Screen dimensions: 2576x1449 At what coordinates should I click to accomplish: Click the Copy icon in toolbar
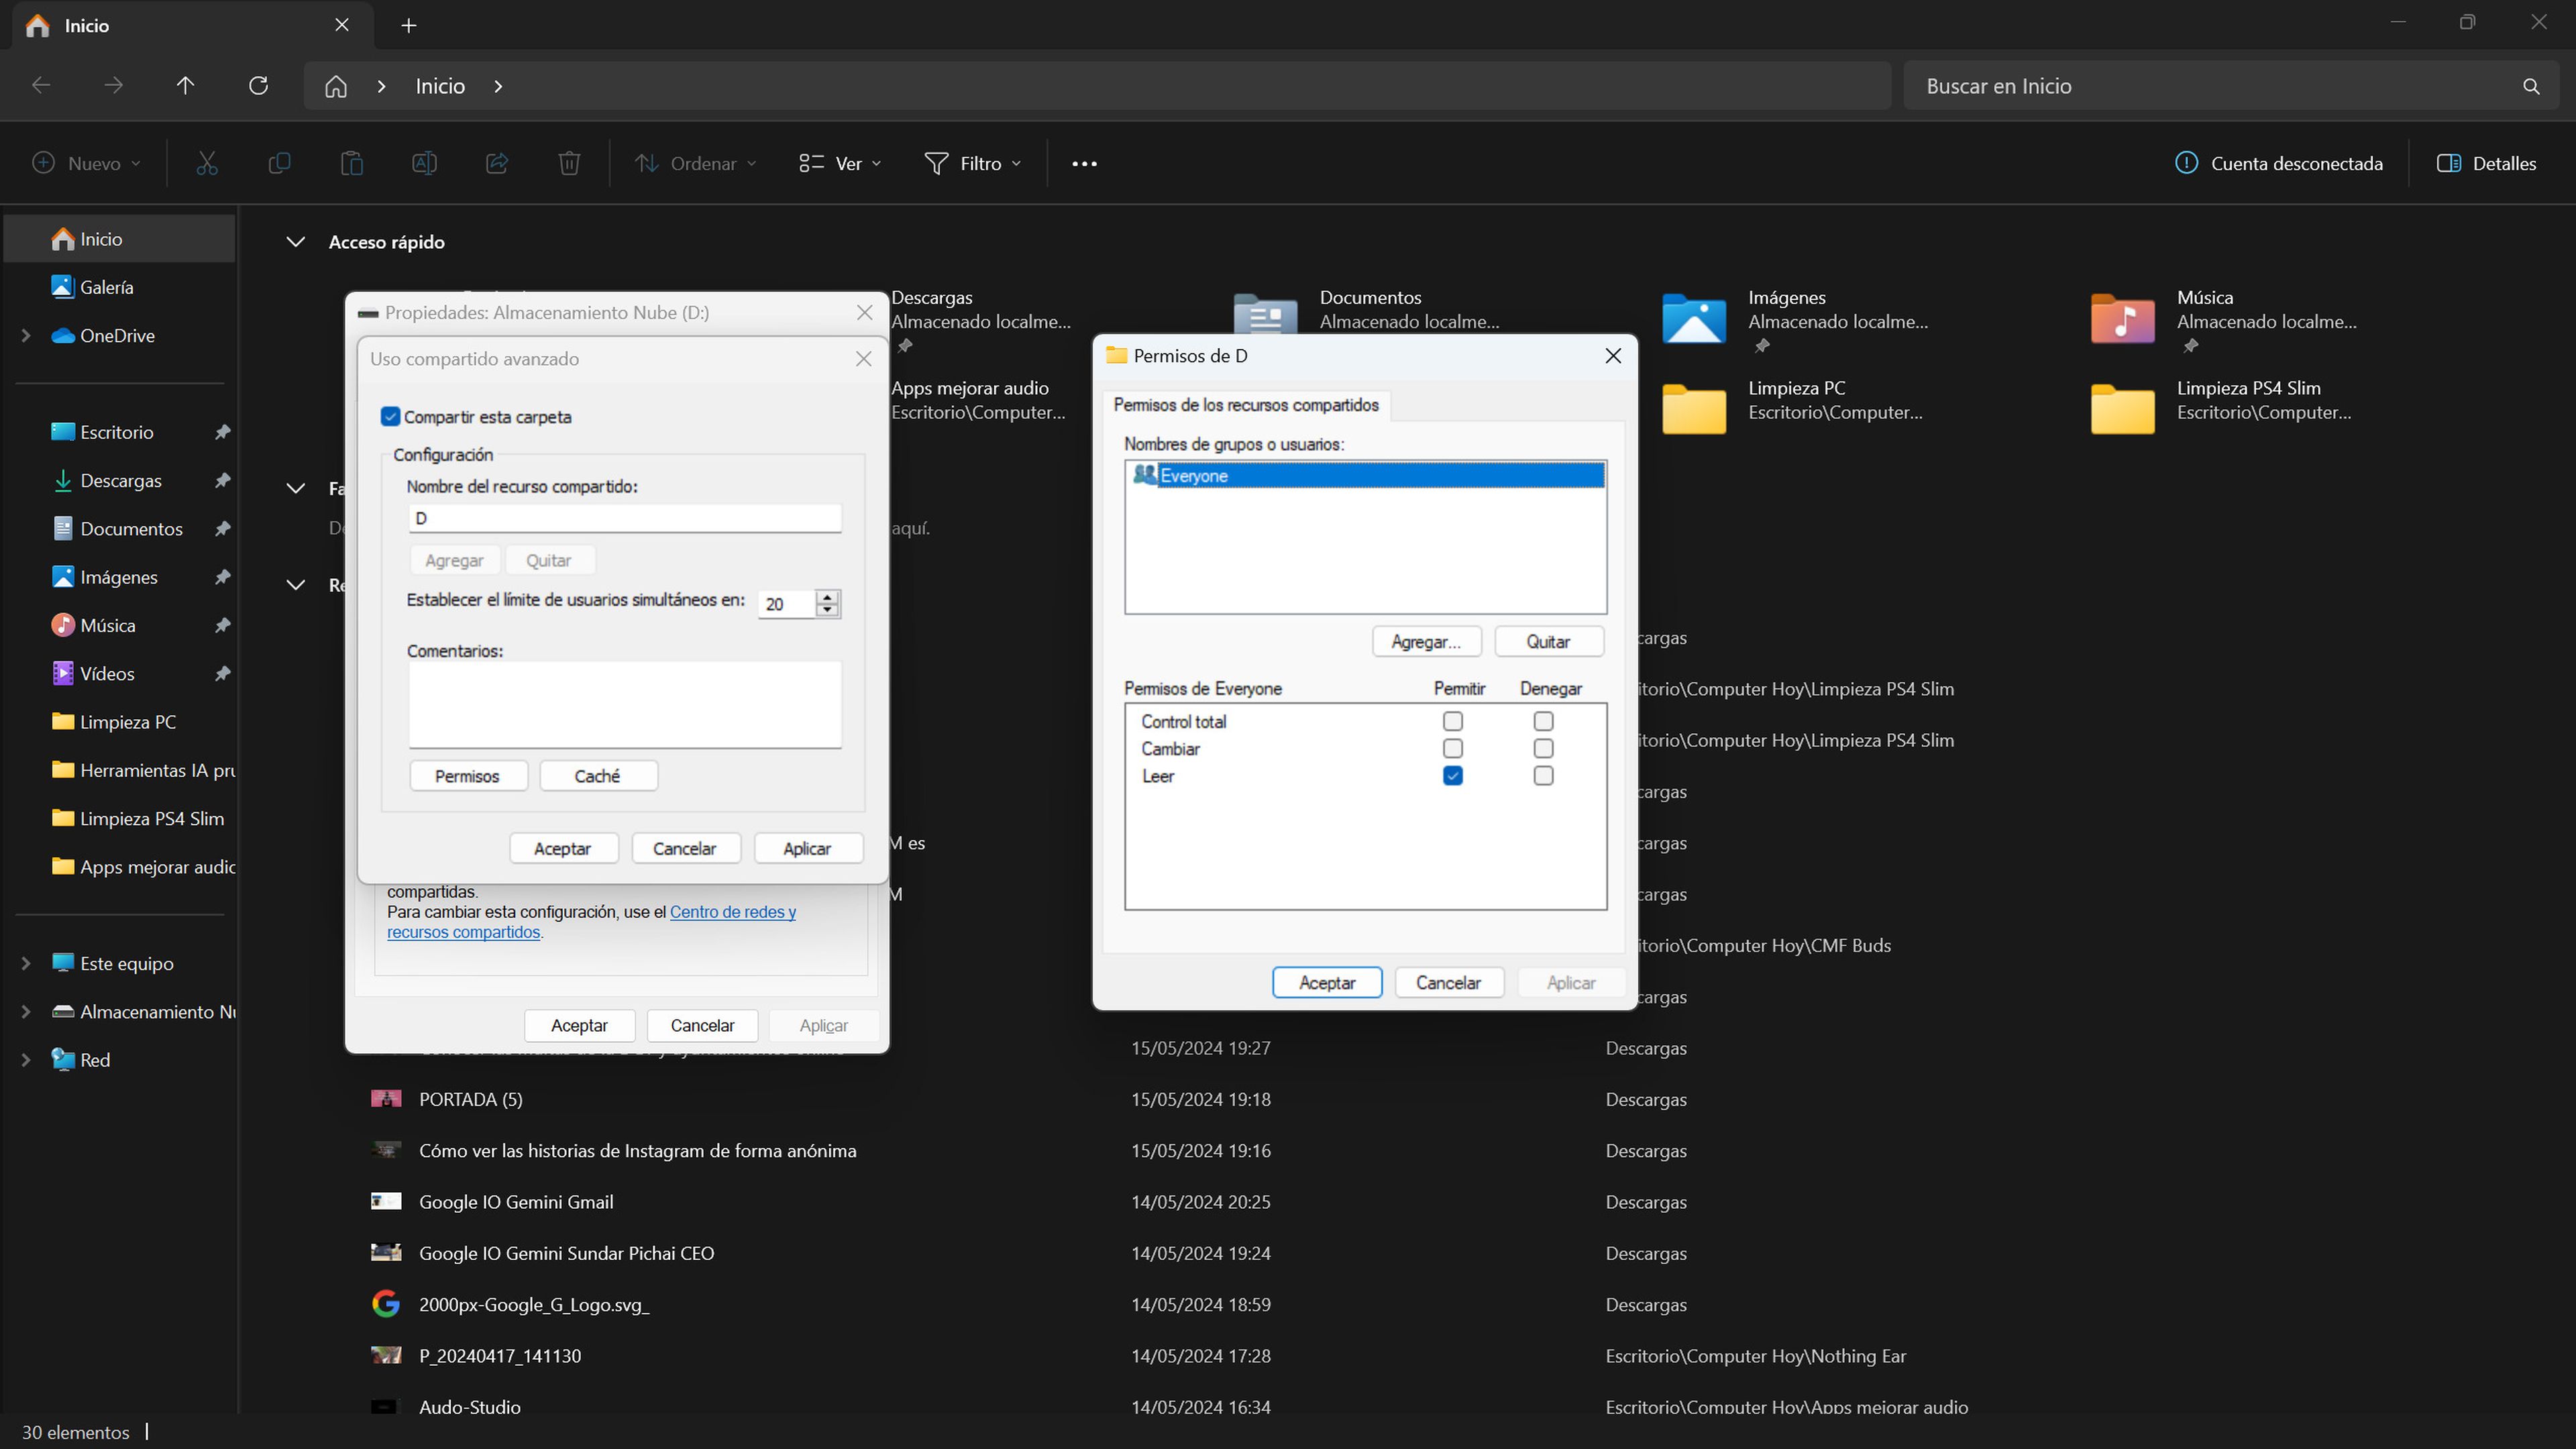point(279,163)
